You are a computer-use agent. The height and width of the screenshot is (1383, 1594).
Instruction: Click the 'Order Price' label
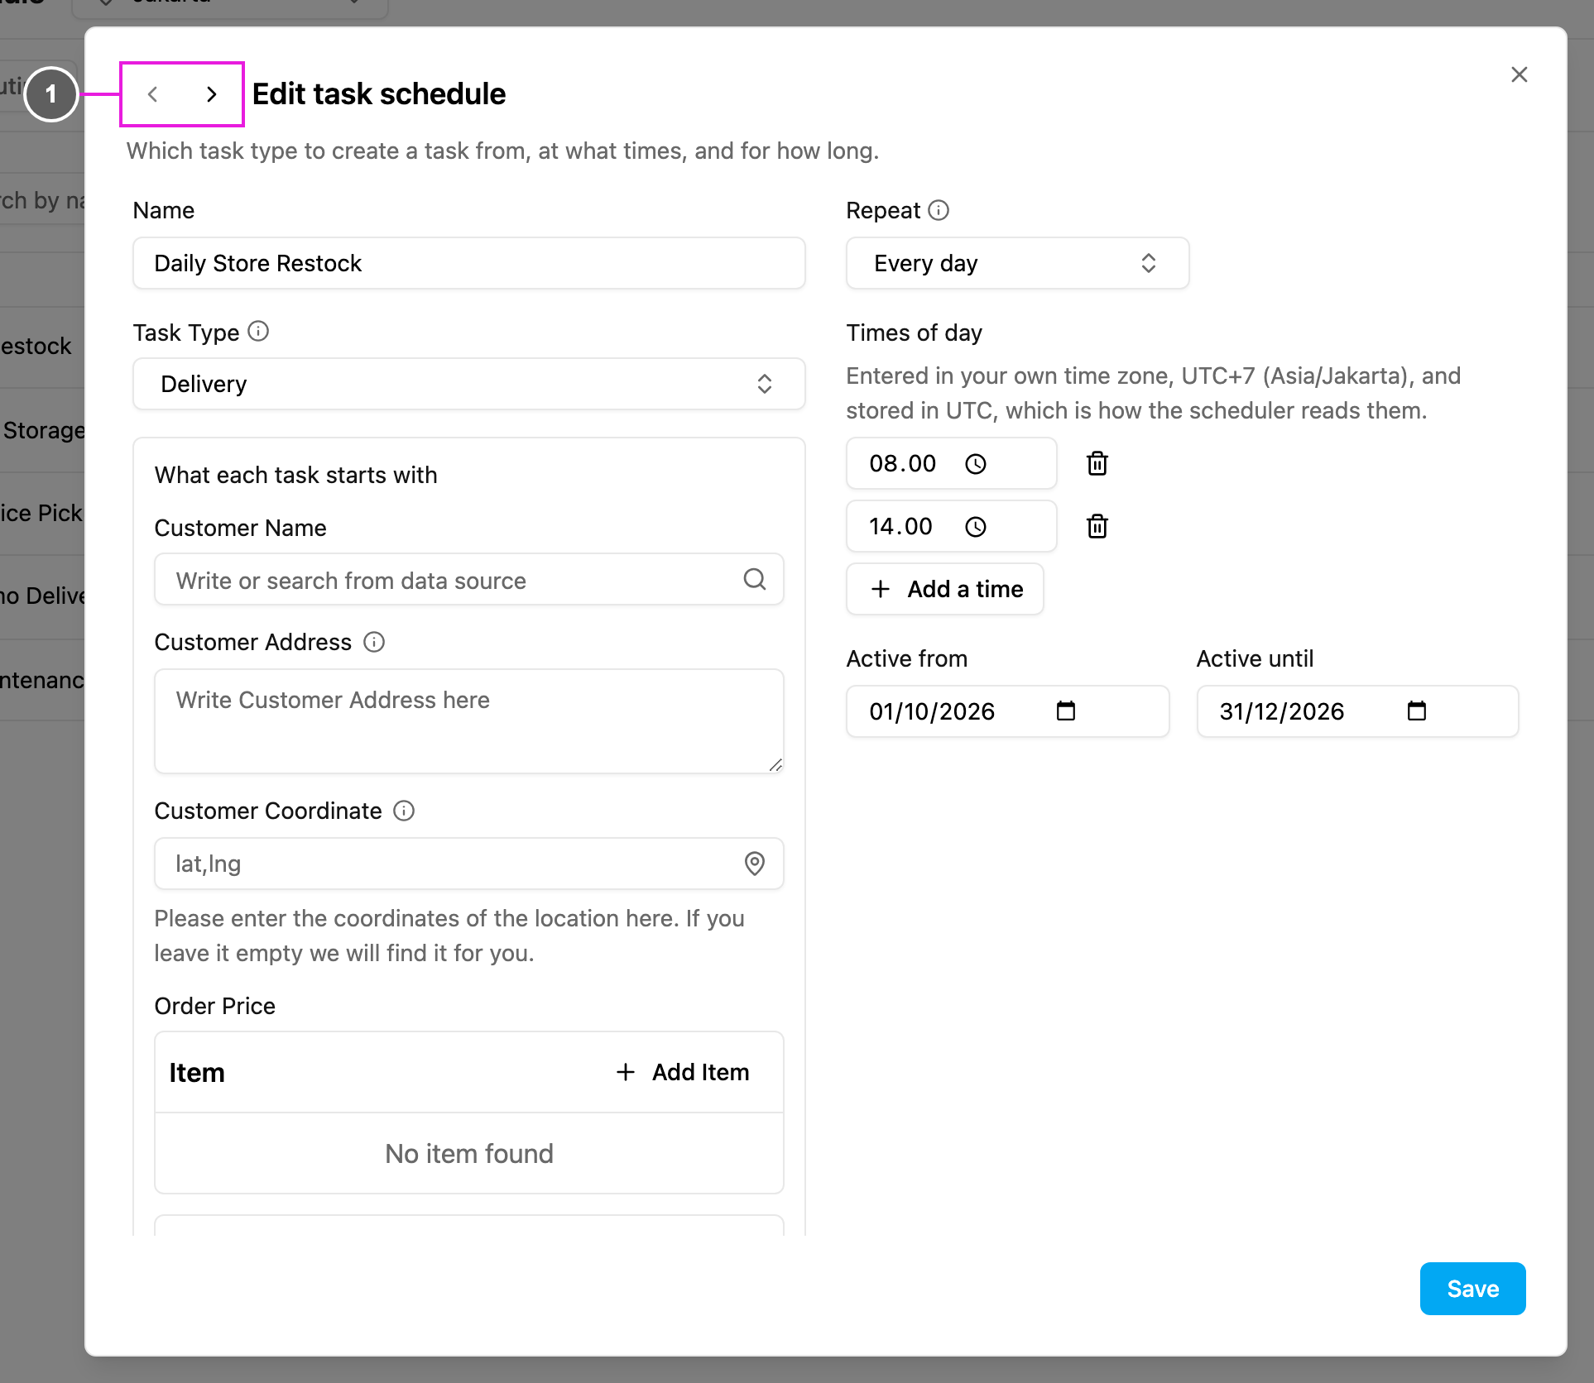pos(215,1006)
